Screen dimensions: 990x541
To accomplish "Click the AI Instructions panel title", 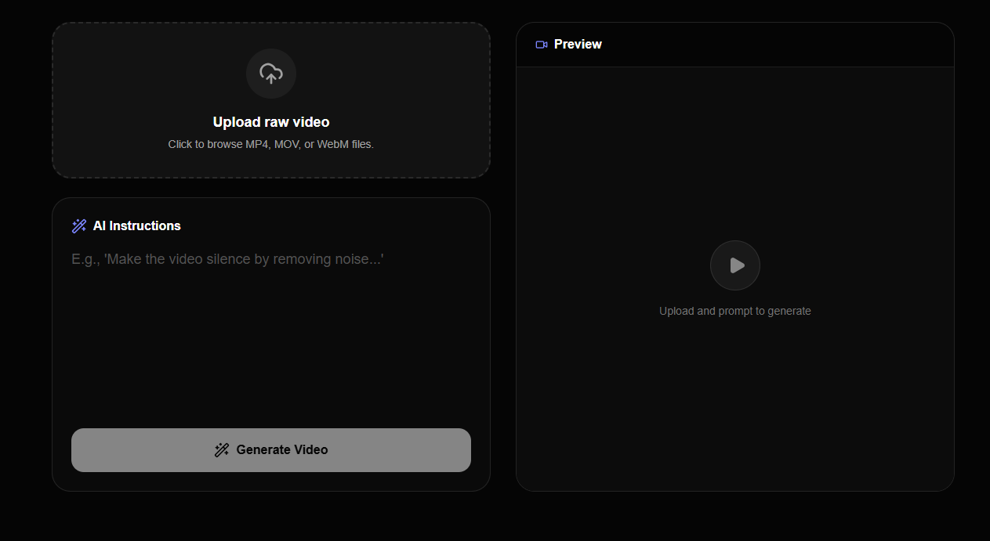I will tap(137, 225).
